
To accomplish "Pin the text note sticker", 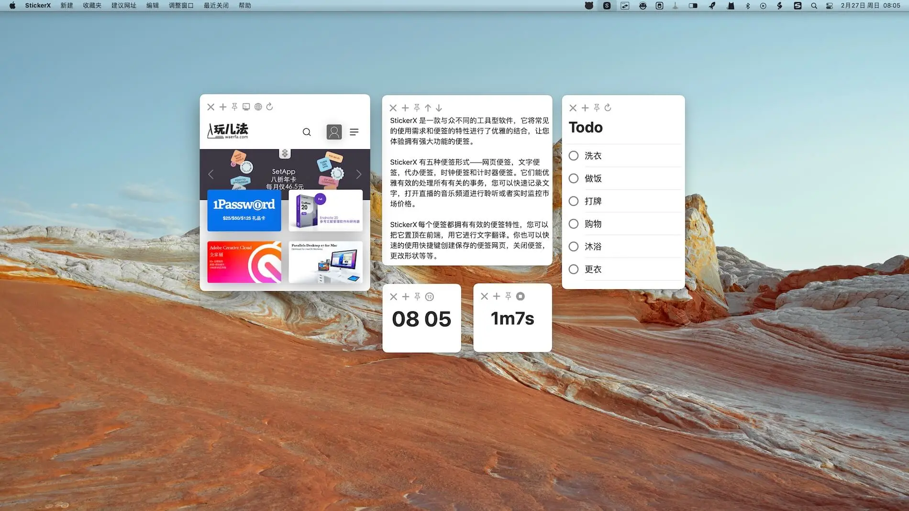I will click(417, 108).
